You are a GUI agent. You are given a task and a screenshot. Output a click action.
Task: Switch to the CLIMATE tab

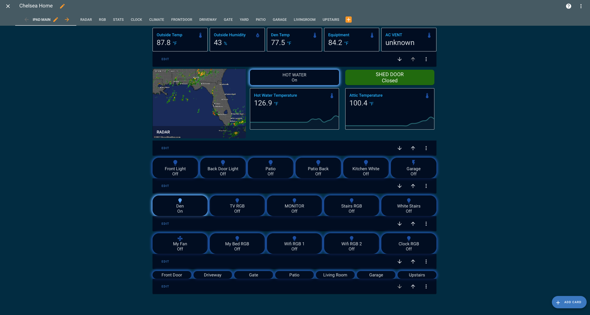click(156, 20)
